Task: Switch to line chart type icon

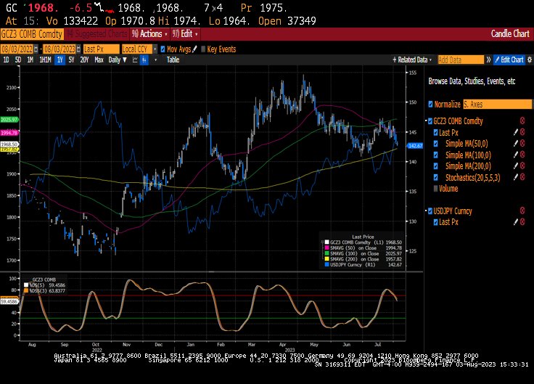Action: click(x=135, y=60)
